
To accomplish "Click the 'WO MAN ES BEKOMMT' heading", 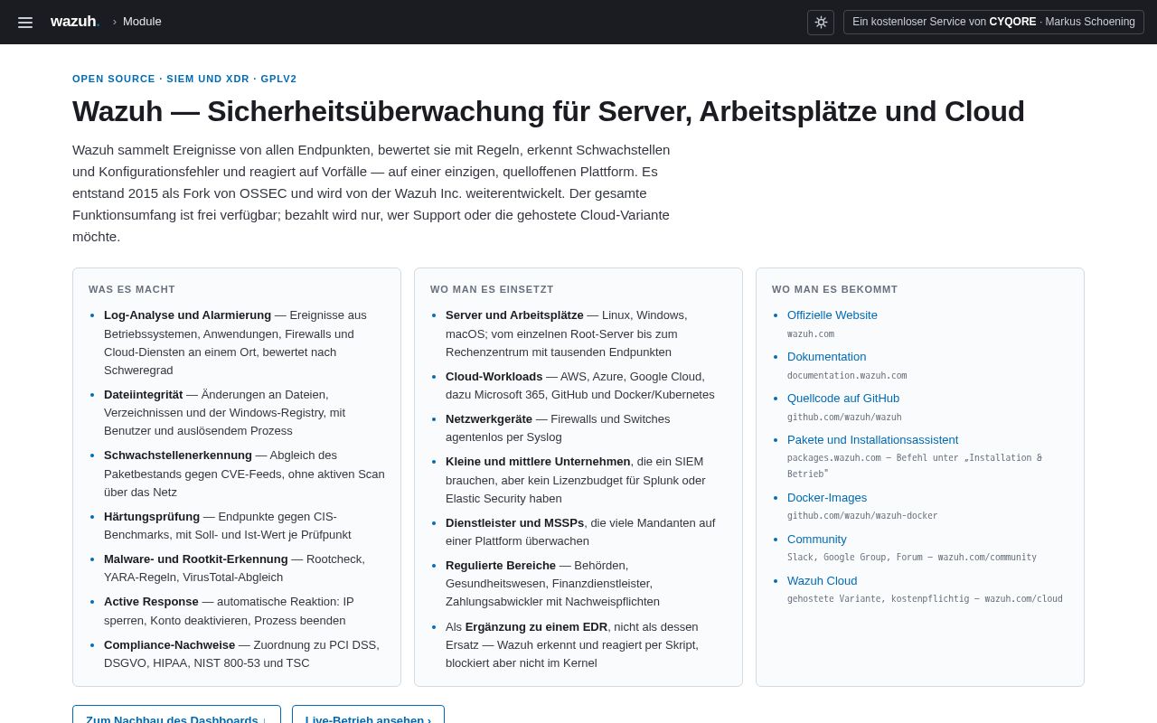I will point(835,289).
